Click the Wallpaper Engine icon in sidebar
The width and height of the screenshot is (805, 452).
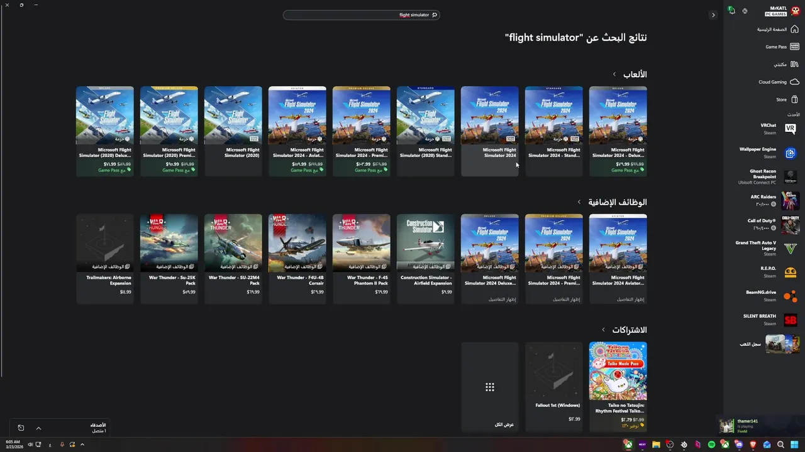point(791,153)
